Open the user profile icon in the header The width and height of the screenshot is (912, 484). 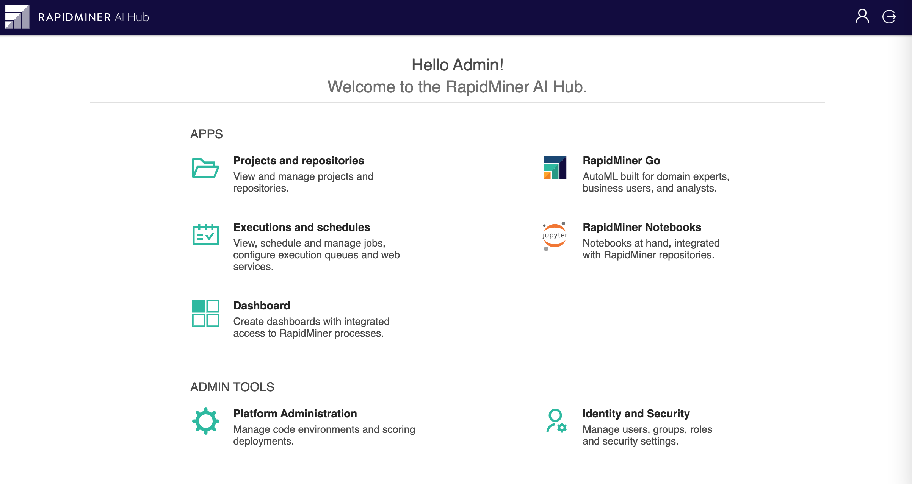pyautogui.click(x=862, y=16)
